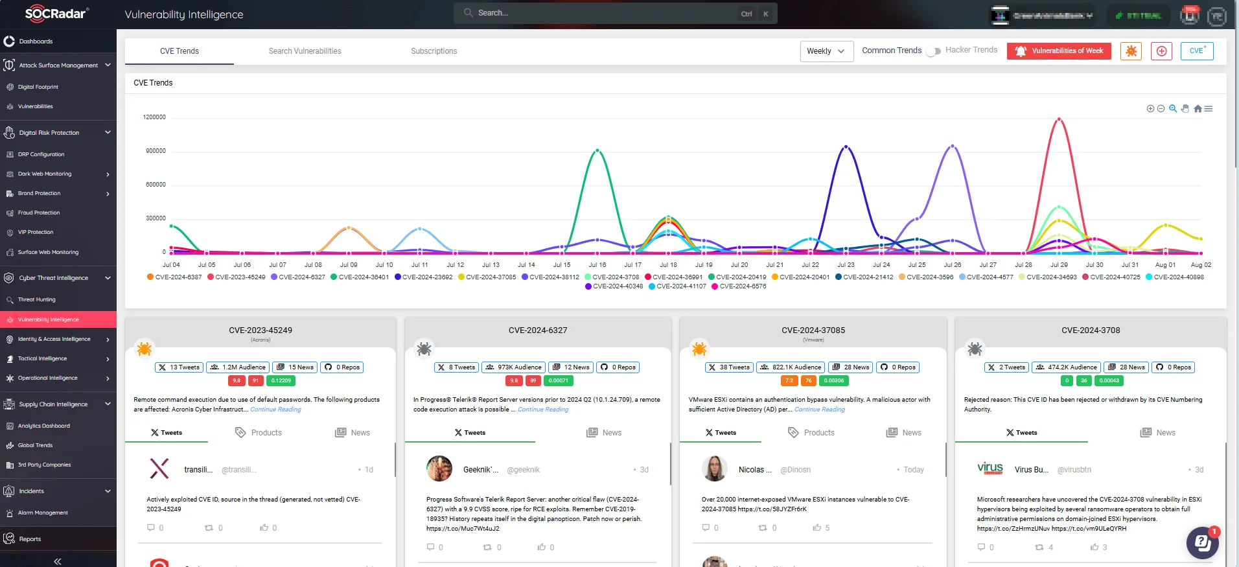
Task: Click orange spider icon on CVE-2024-37085 card
Action: [699, 349]
